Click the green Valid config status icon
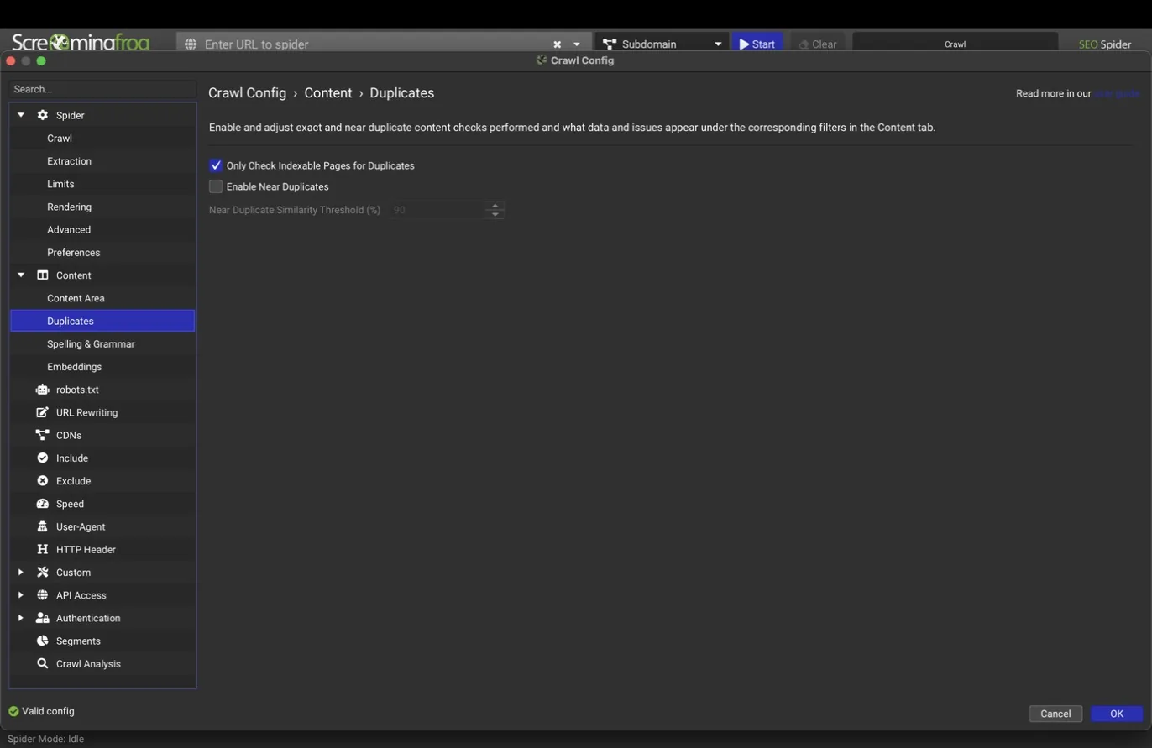Image resolution: width=1152 pixels, height=748 pixels. point(13,711)
